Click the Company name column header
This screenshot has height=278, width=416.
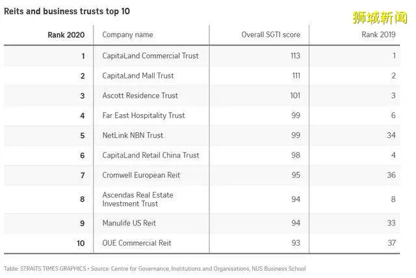tap(127, 34)
